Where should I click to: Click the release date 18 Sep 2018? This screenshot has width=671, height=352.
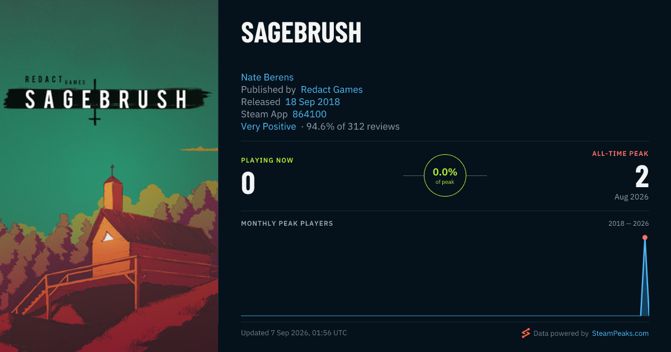tap(313, 102)
